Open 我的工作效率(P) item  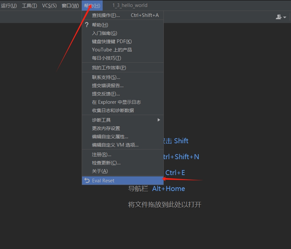click(x=109, y=68)
